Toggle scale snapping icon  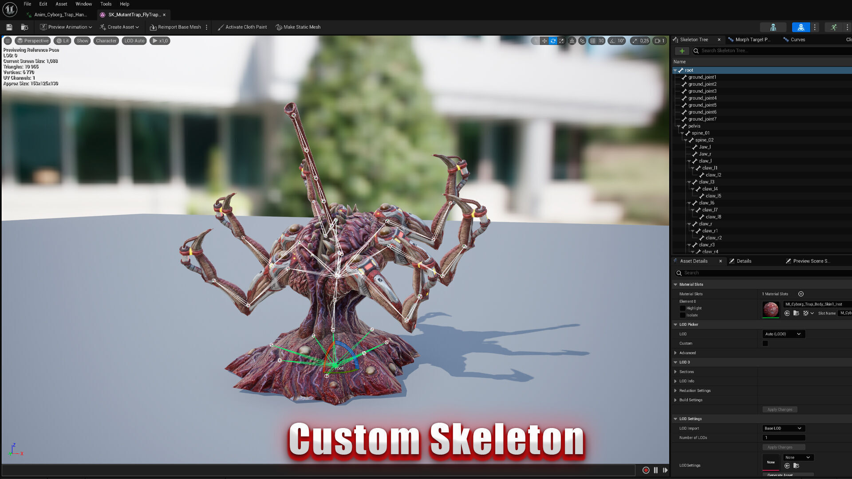coord(635,41)
